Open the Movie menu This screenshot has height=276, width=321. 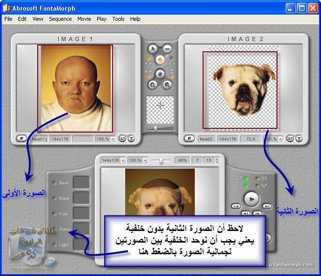(84, 19)
